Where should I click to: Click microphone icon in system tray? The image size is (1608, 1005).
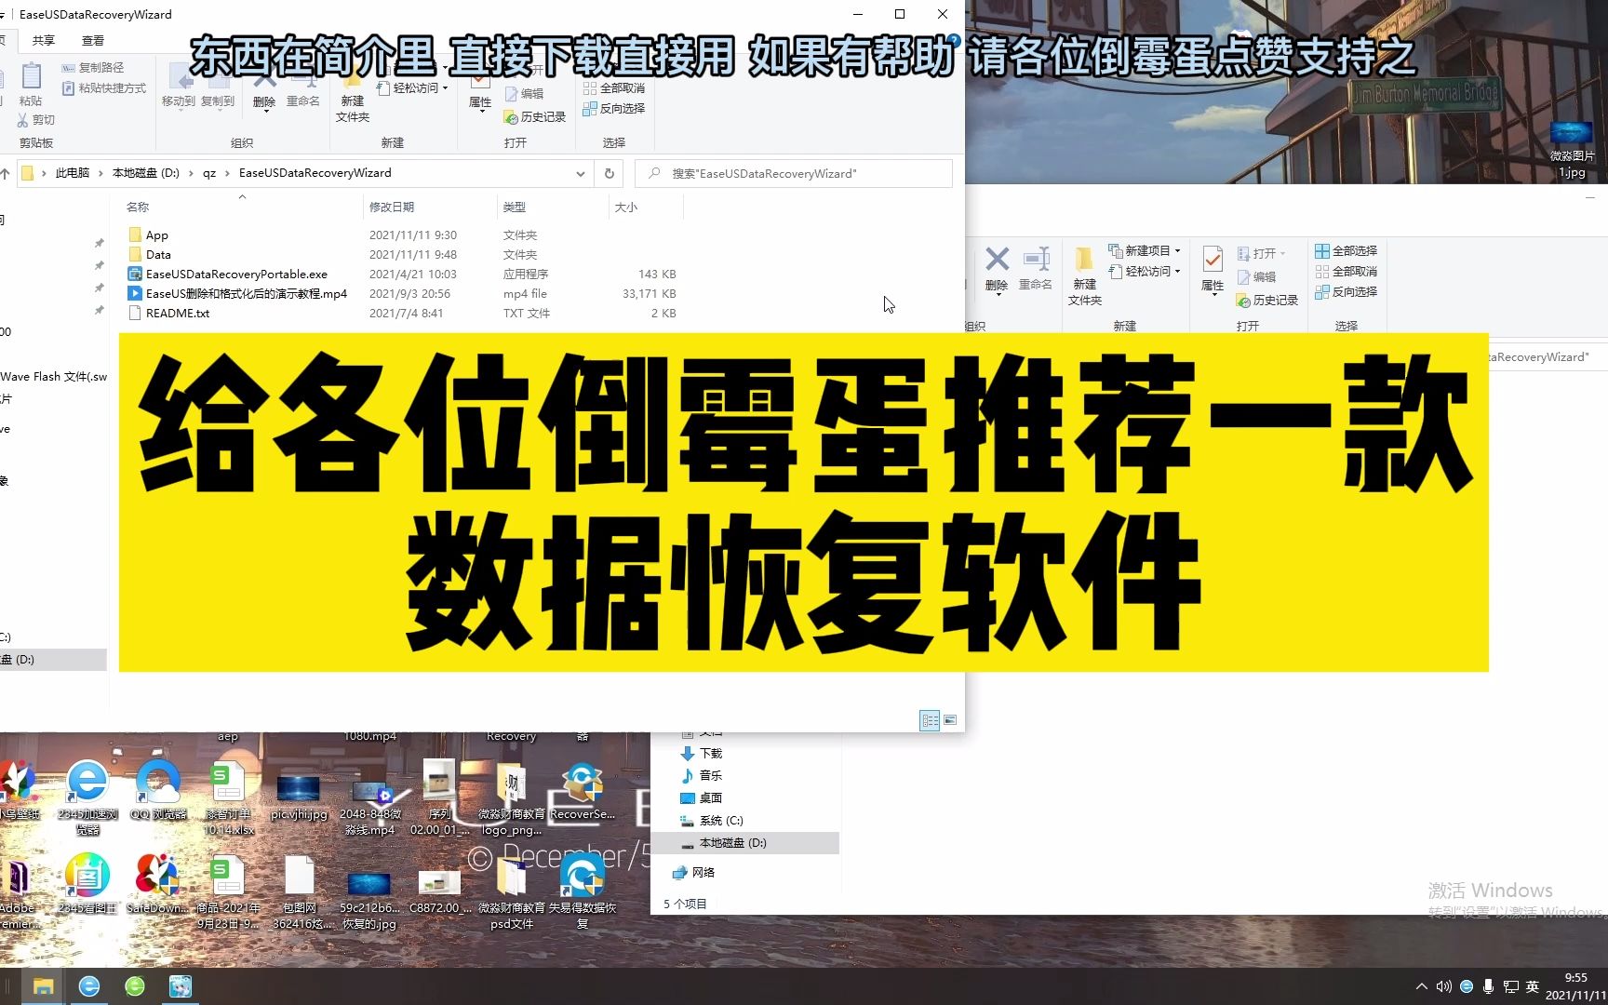1488,986
